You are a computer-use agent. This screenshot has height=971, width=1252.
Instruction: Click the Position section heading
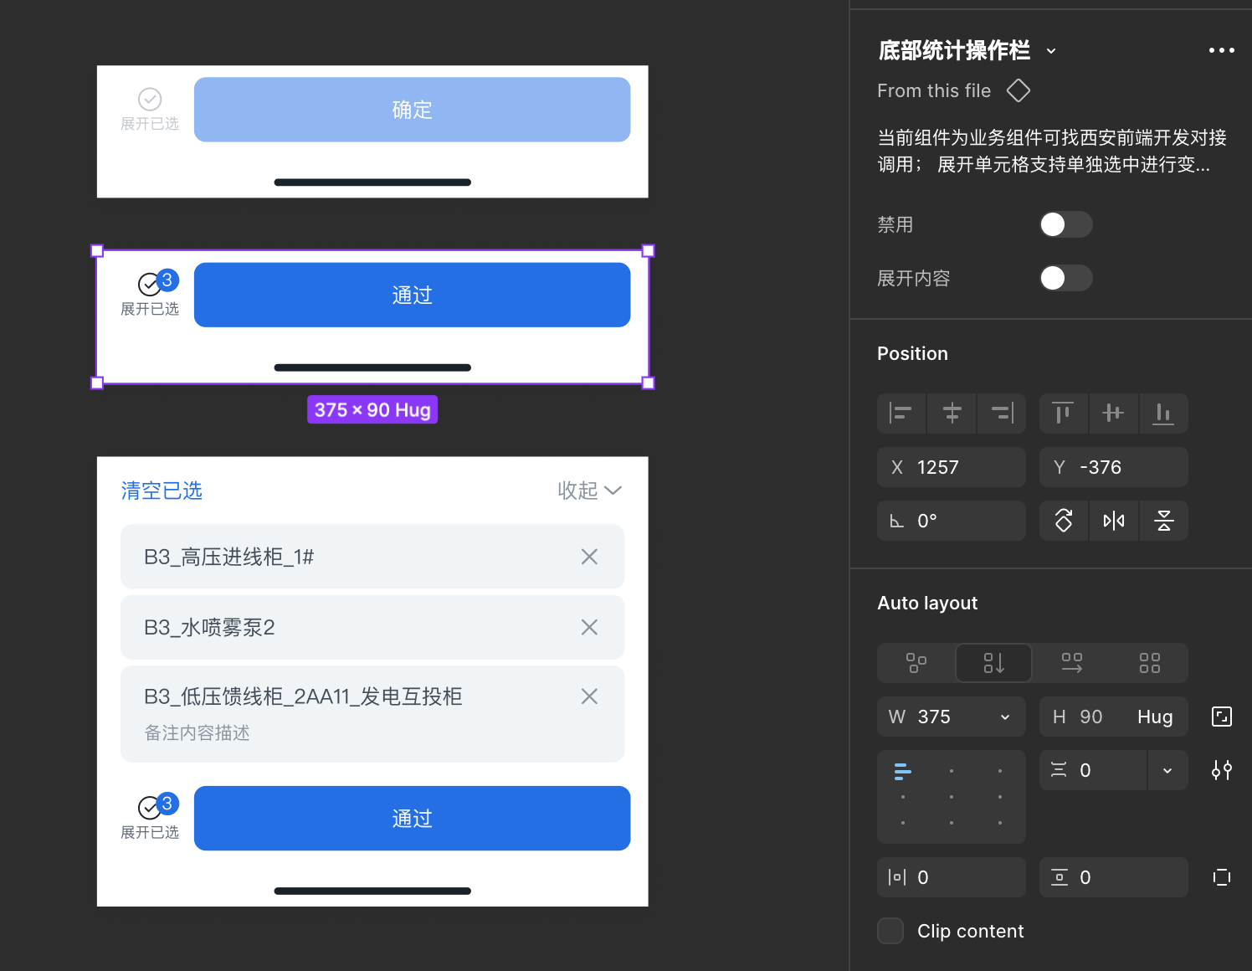[912, 353]
